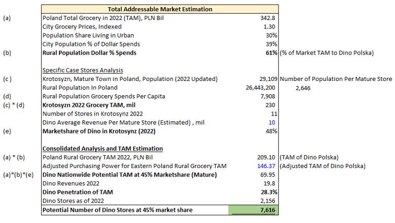Click the 'Specific Case Stores Analysis' underlined heading
395x223 pixels.
(83, 70)
